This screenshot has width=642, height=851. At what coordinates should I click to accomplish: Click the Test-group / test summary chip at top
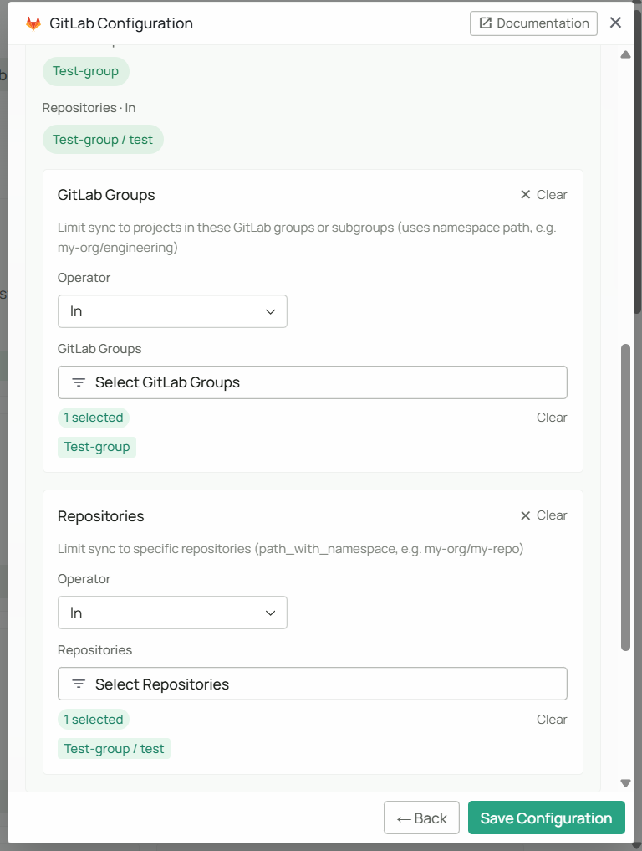103,140
